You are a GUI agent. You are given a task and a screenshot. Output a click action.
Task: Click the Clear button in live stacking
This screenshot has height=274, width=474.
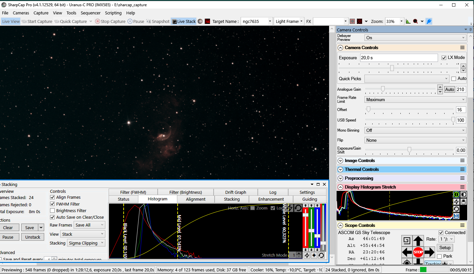tap(8, 228)
